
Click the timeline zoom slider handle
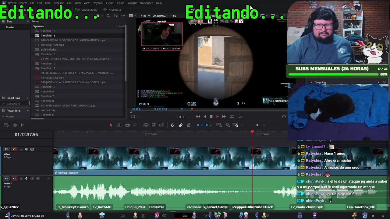(x=257, y=125)
